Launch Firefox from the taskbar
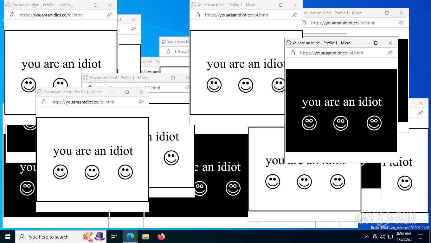431x243 pixels. (161, 237)
